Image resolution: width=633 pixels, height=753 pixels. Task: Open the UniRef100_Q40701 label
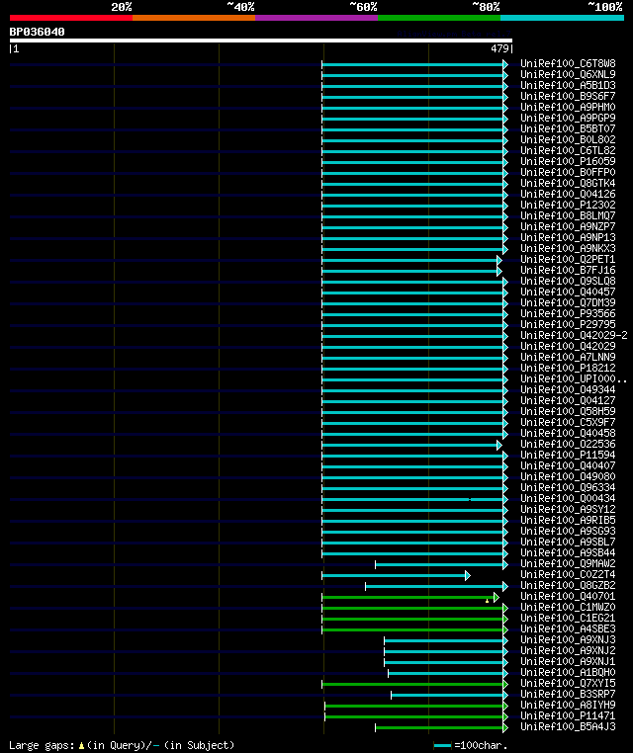tap(568, 597)
